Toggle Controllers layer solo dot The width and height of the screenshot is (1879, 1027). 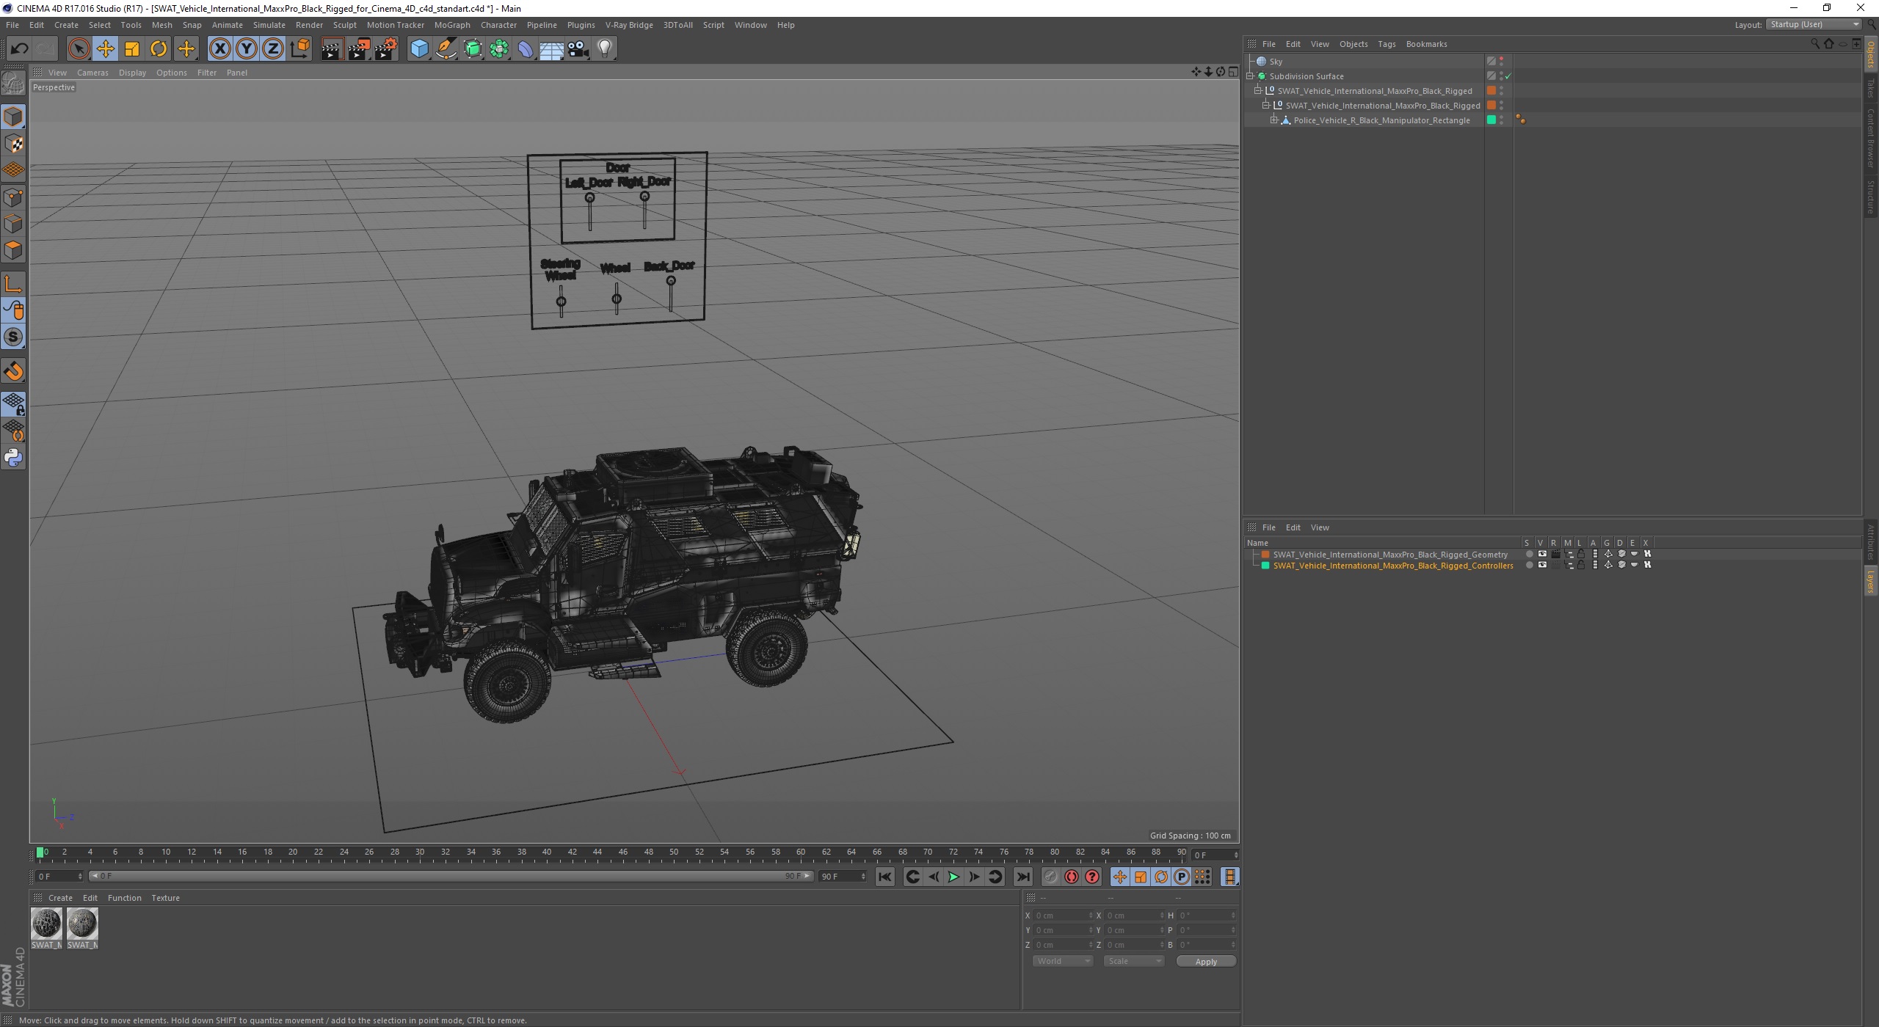click(1529, 566)
